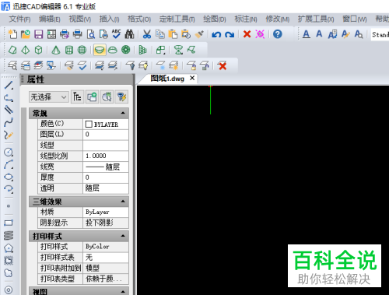Select the Rectangle draw tool
389x295 pixels.
[9, 223]
